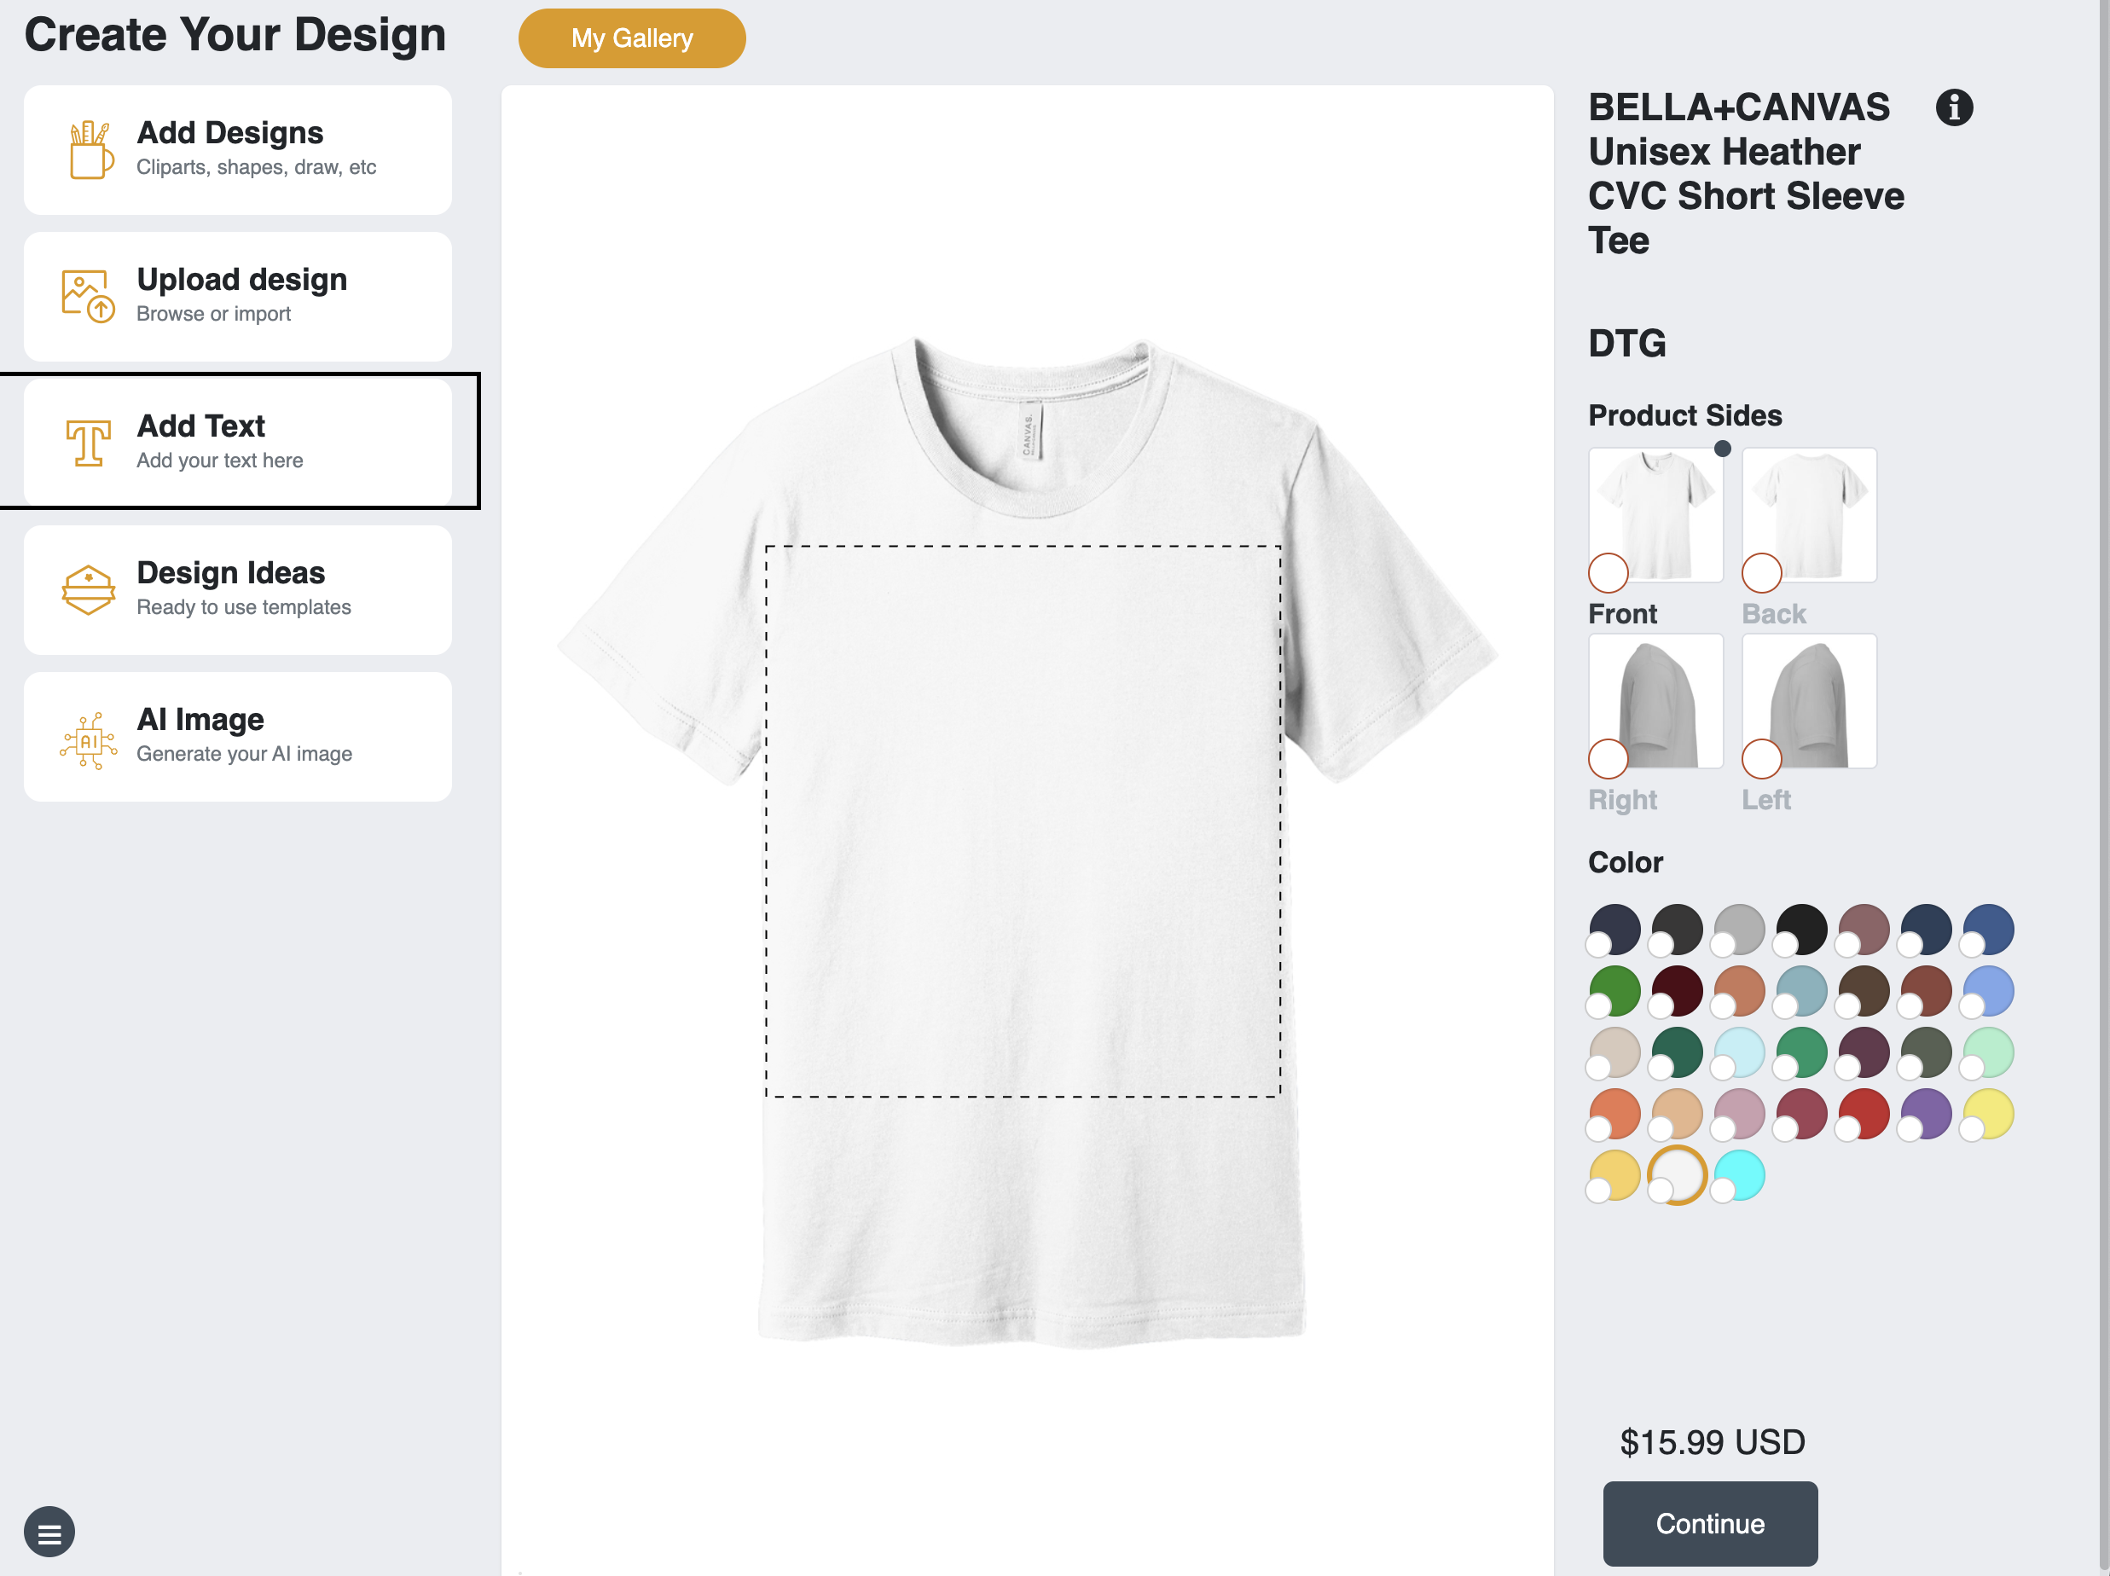
Task: Click the Upload design image icon
Action: tap(88, 296)
